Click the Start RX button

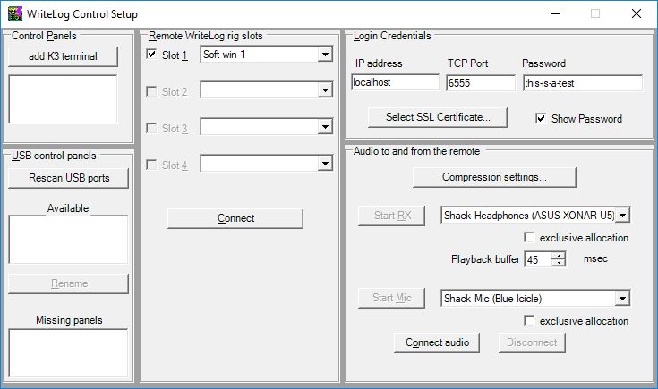(392, 216)
